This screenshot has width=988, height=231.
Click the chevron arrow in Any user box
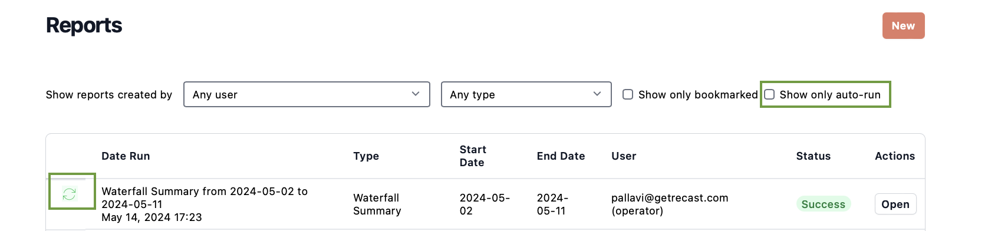(416, 94)
